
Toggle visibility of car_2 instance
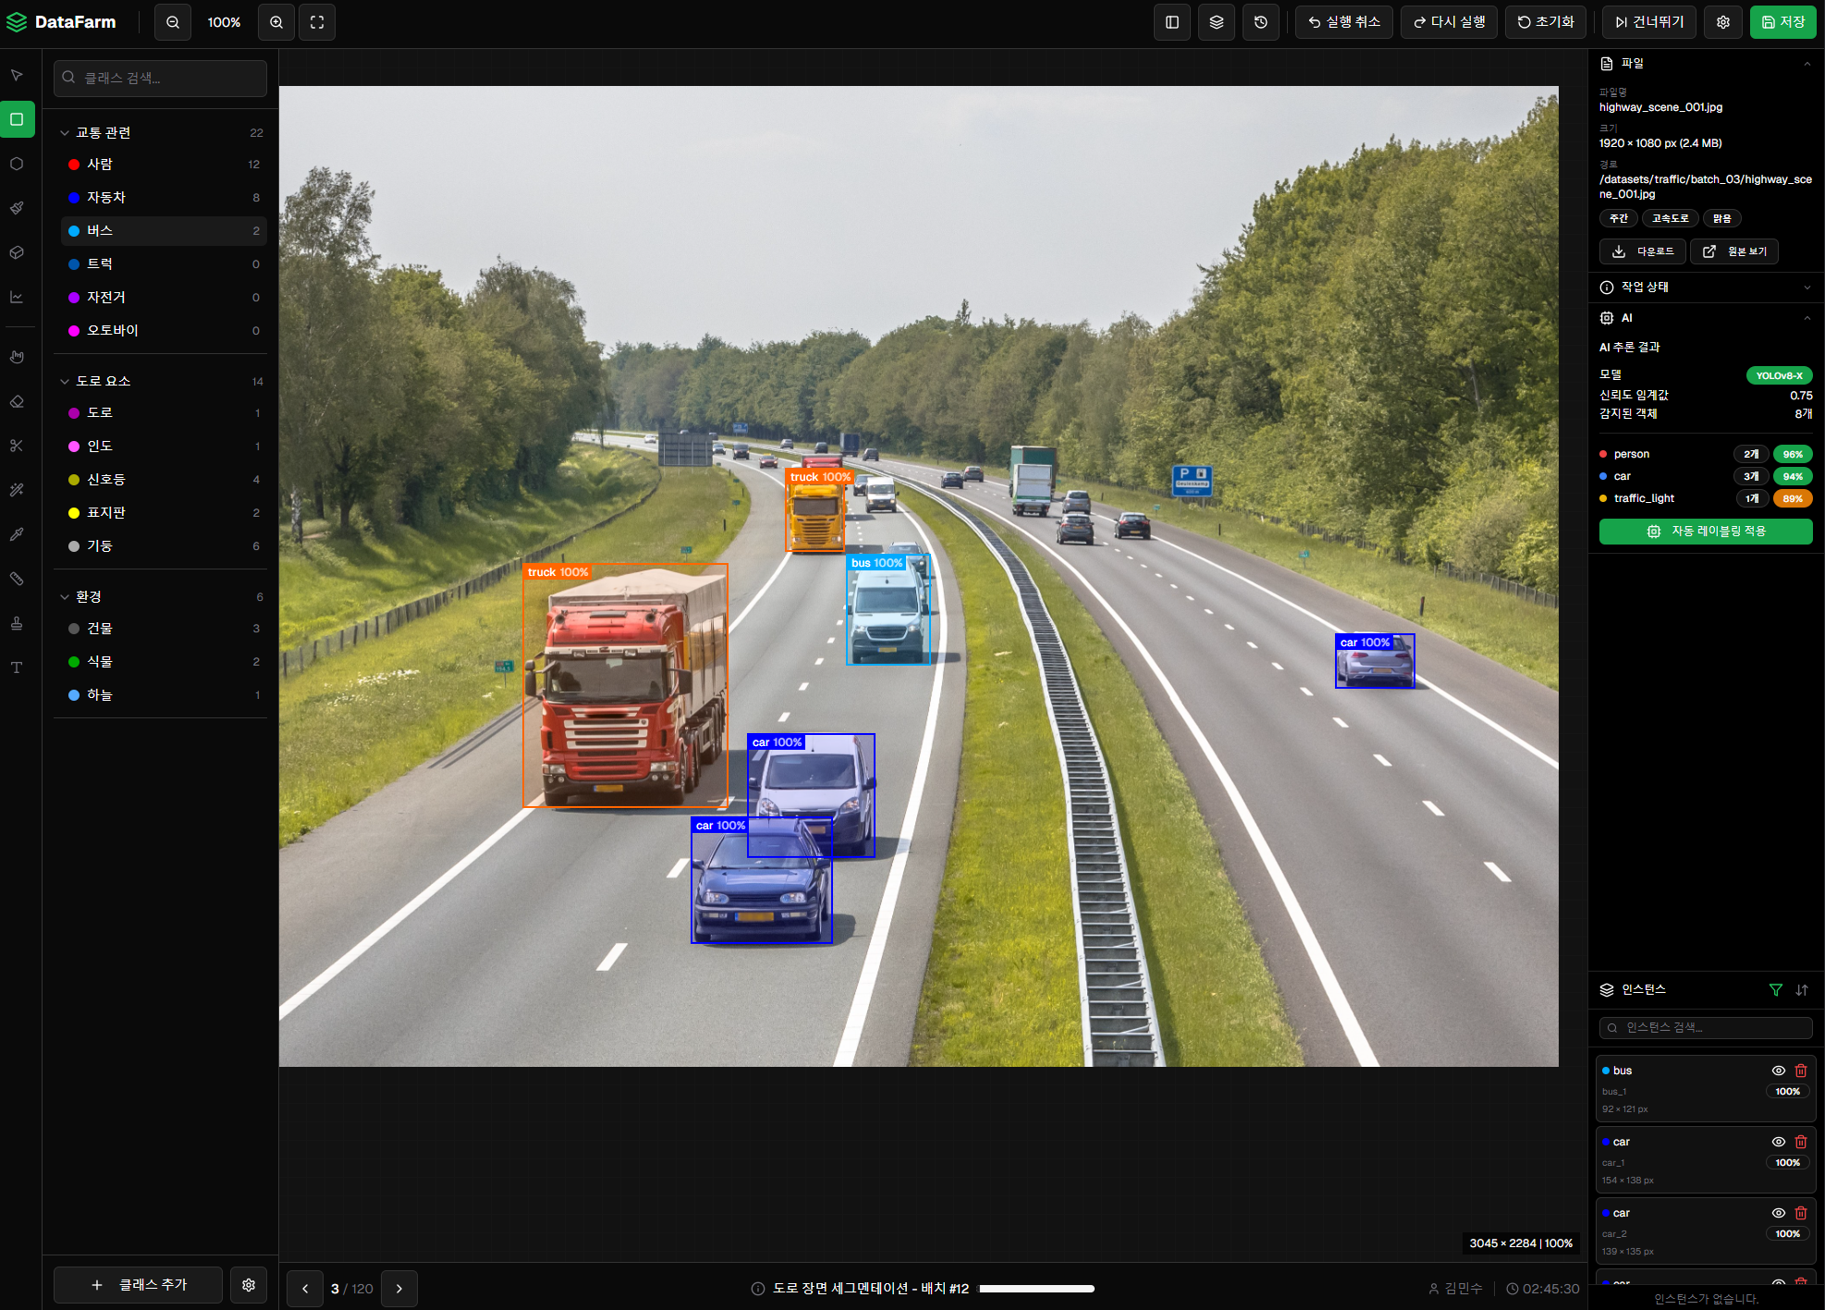[x=1777, y=1213]
